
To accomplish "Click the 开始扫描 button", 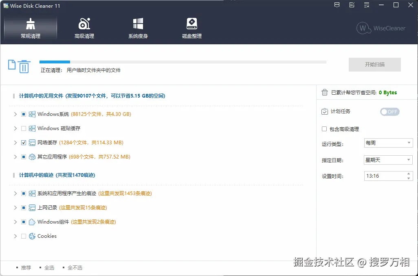I will pos(374,65).
